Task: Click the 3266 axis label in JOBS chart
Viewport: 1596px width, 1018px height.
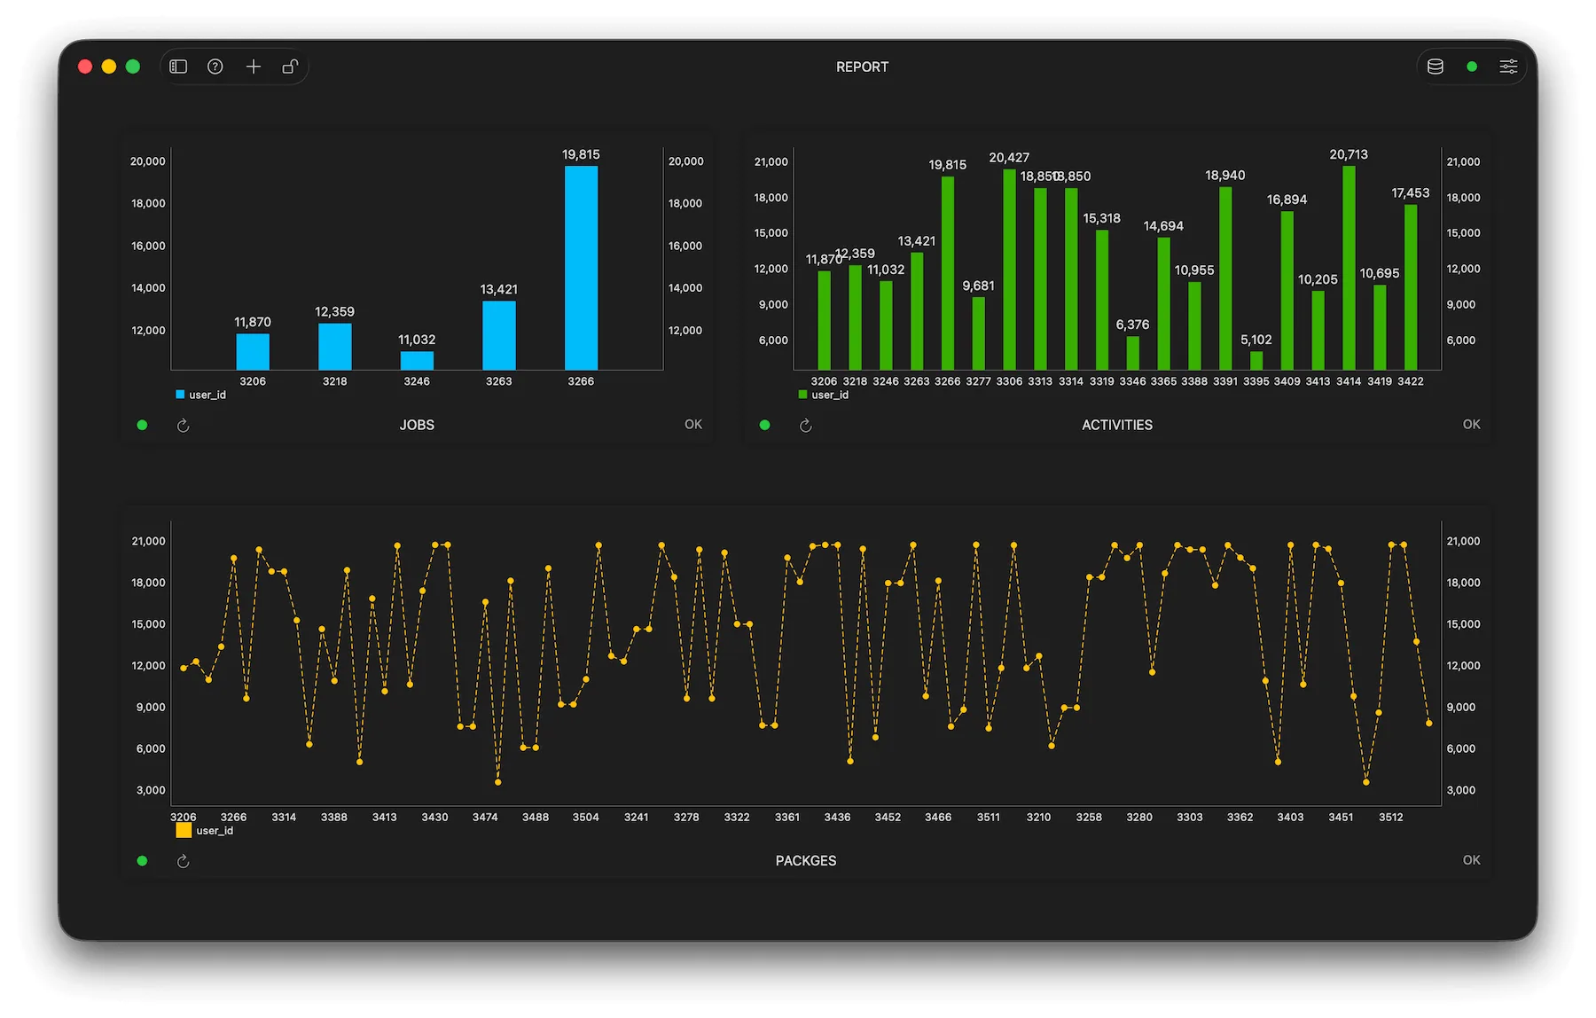Action: tap(581, 381)
